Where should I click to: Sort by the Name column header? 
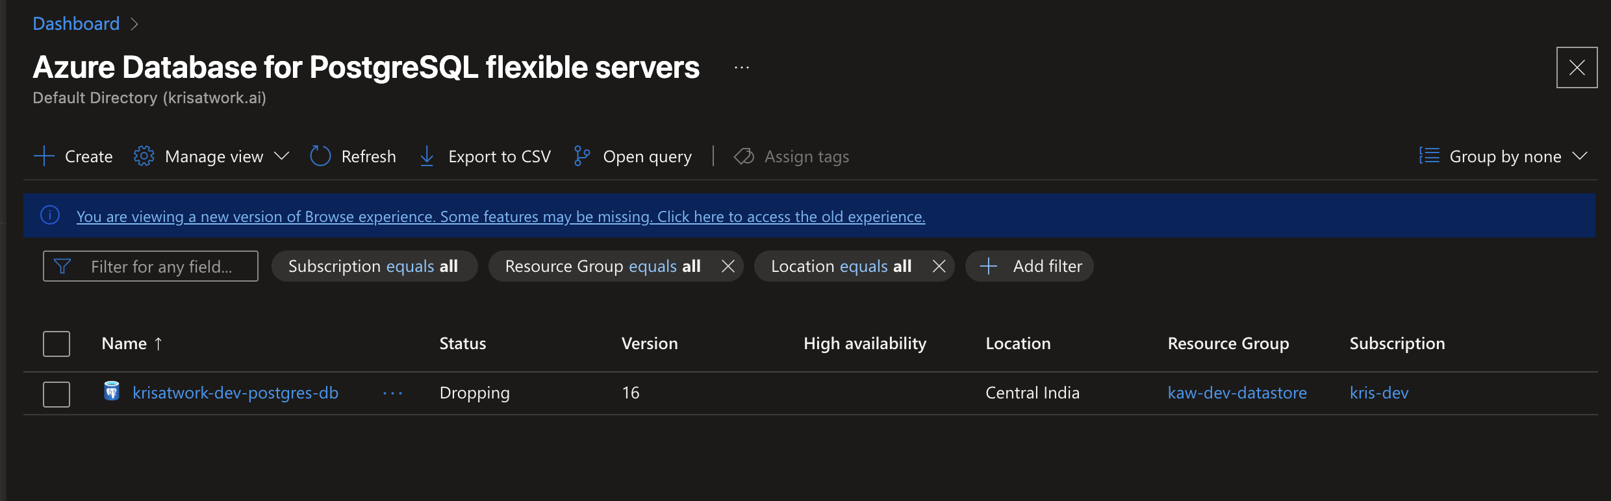[124, 343]
